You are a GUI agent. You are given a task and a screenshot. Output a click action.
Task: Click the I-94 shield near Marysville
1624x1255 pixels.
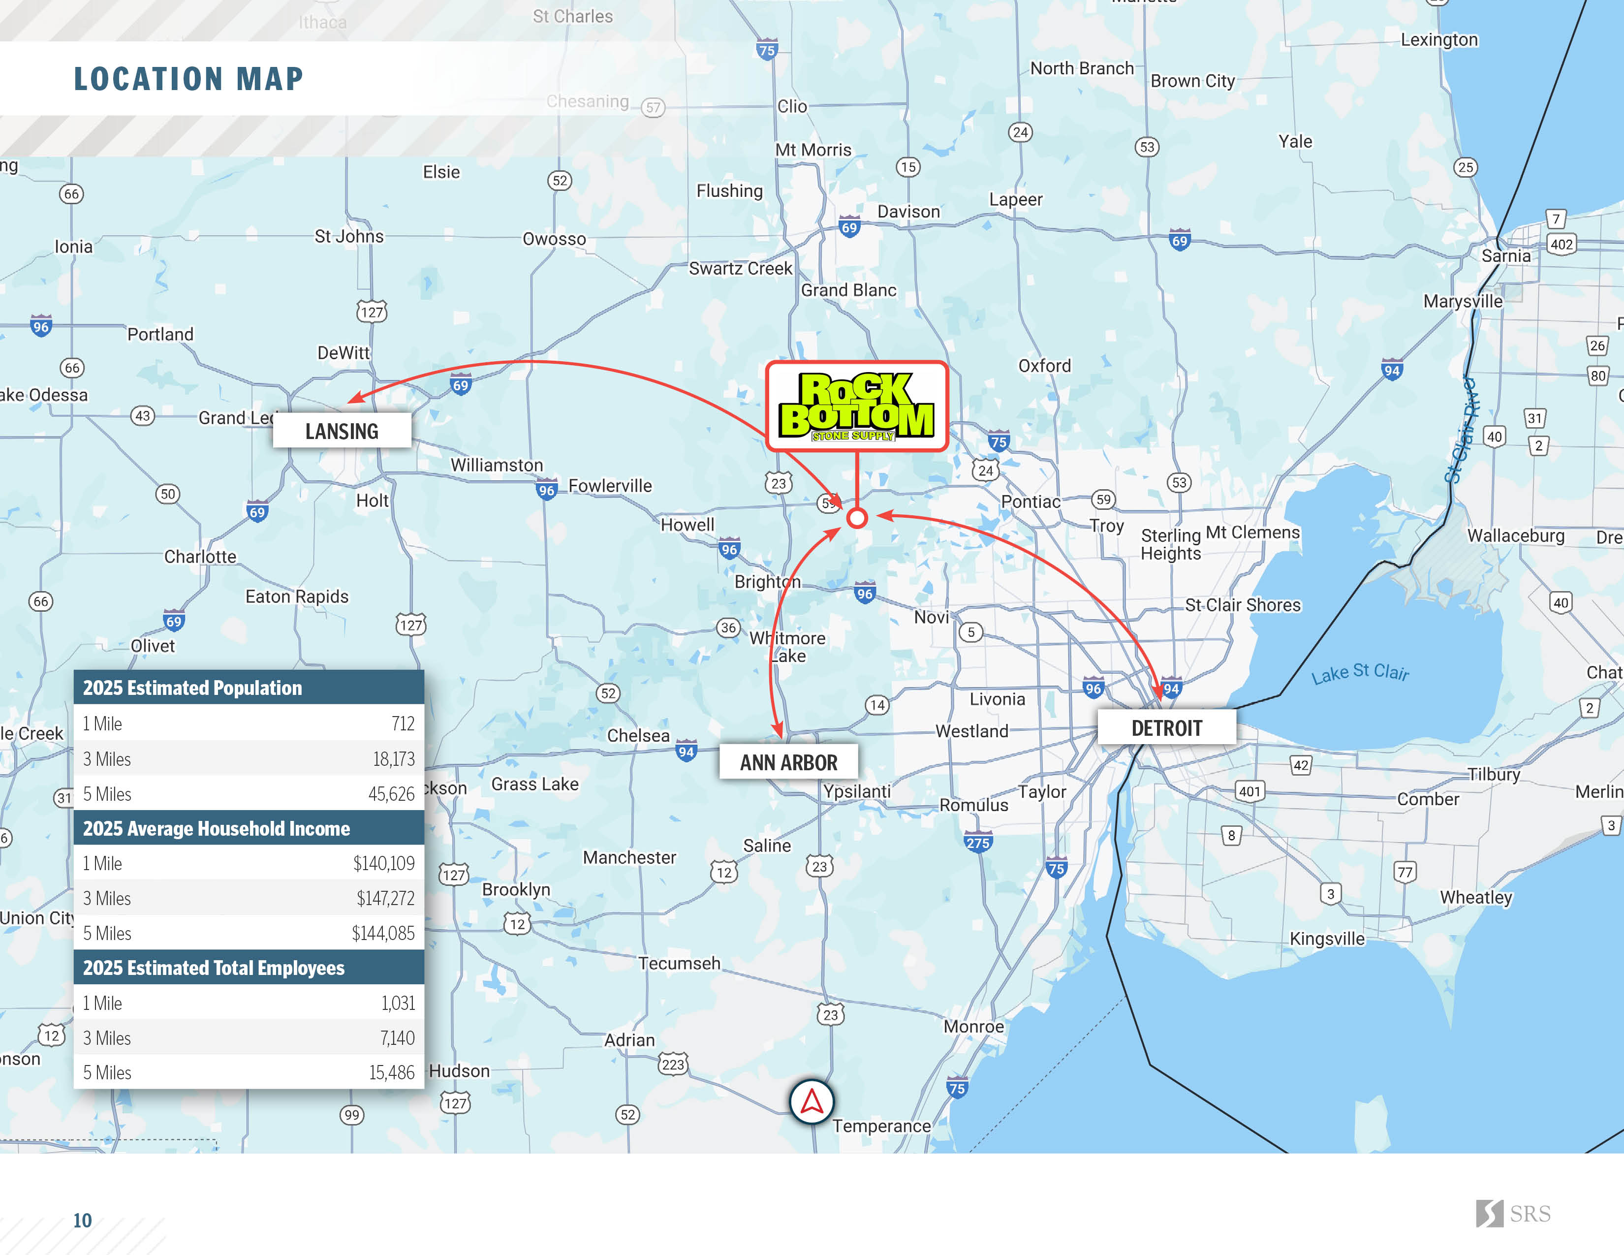1392,370
